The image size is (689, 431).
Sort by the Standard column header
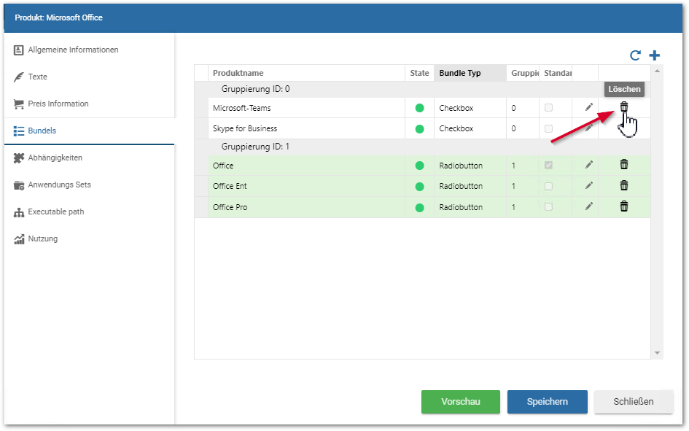tap(556, 74)
